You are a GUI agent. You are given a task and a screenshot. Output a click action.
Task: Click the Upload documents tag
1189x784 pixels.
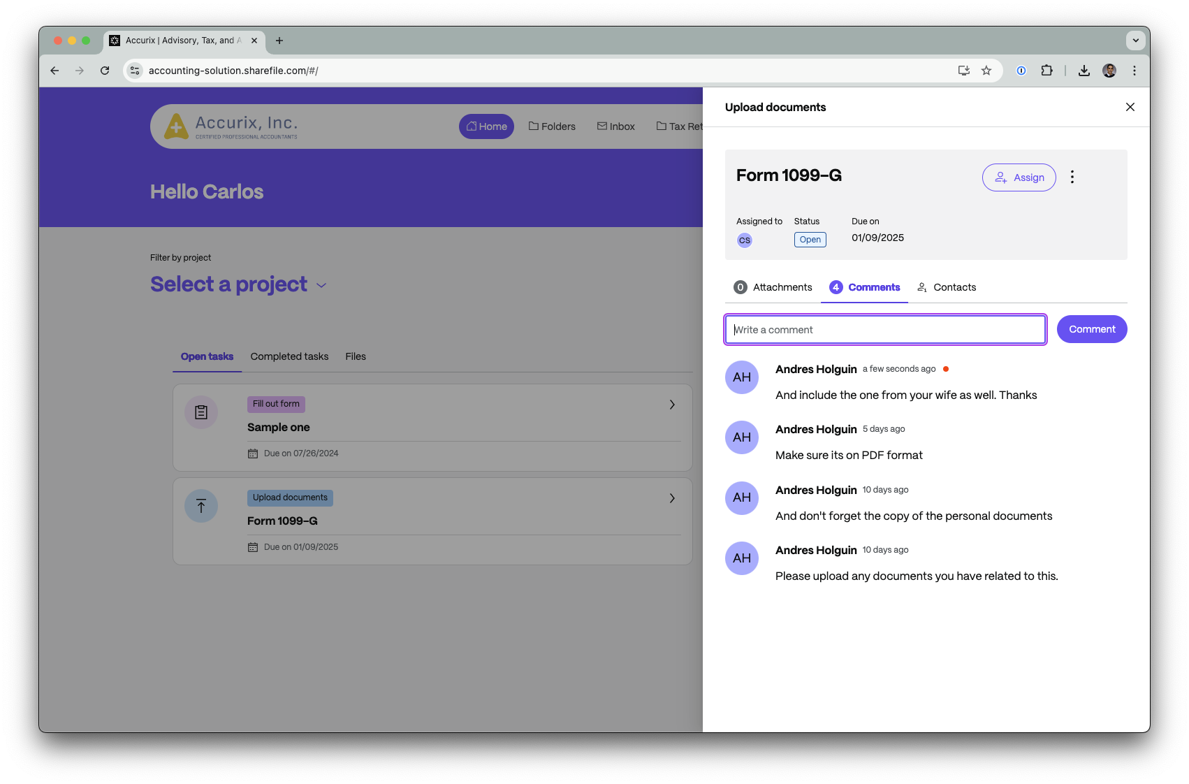click(290, 498)
